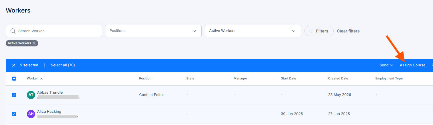The image size is (433, 125).
Task: Uncheck Alica Hacking's row checkbox
Action: [x=14, y=114]
